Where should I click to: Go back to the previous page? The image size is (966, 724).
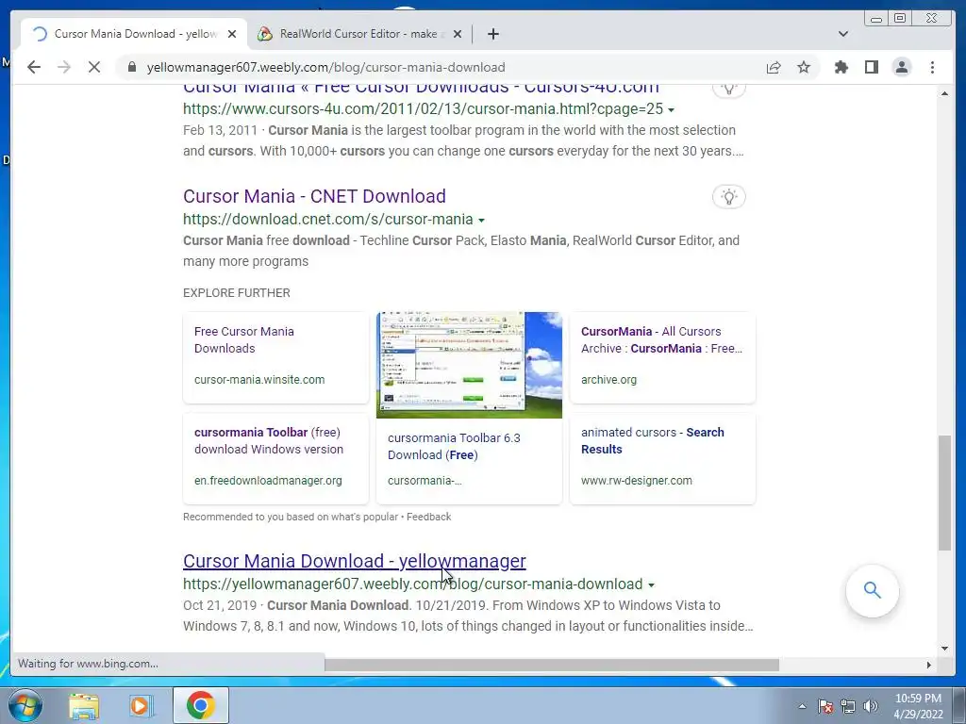pyautogui.click(x=34, y=67)
